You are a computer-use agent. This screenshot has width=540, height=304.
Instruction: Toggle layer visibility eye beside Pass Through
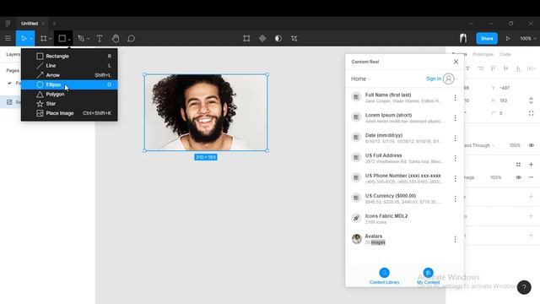coord(531,145)
